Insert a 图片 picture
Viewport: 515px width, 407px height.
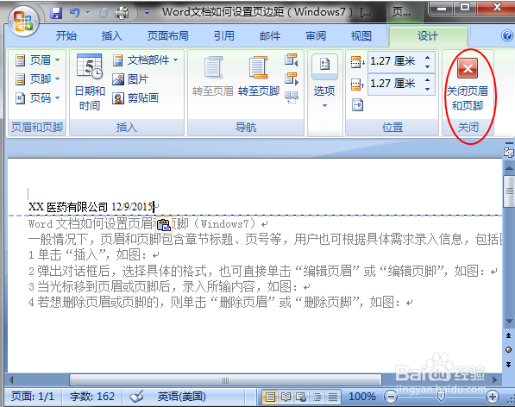(130, 79)
